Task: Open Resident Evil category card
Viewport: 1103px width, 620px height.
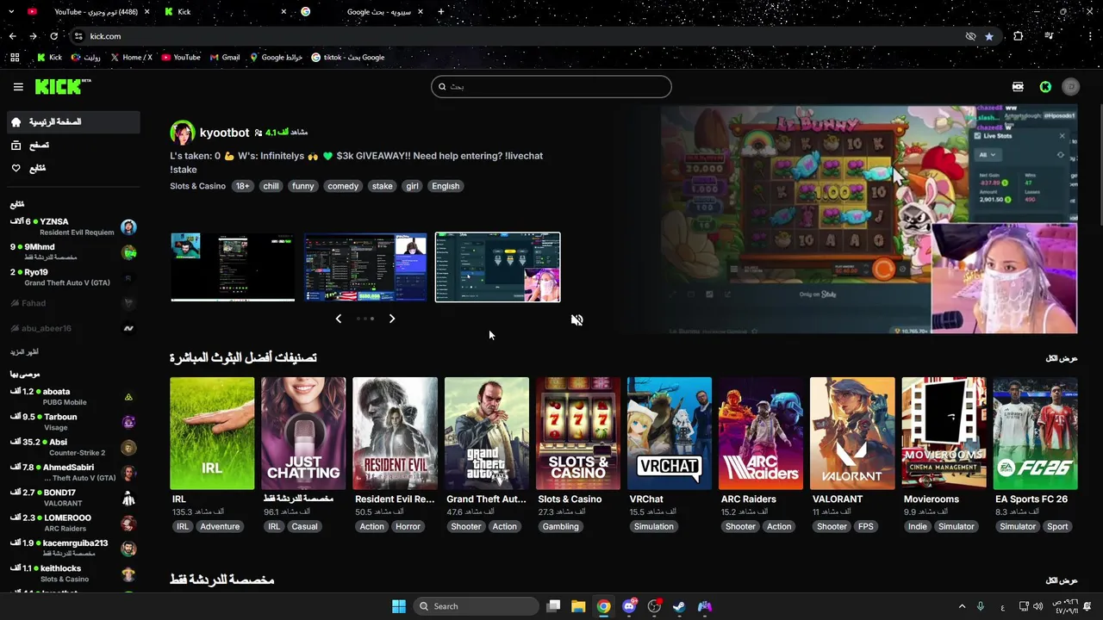Action: point(395,433)
